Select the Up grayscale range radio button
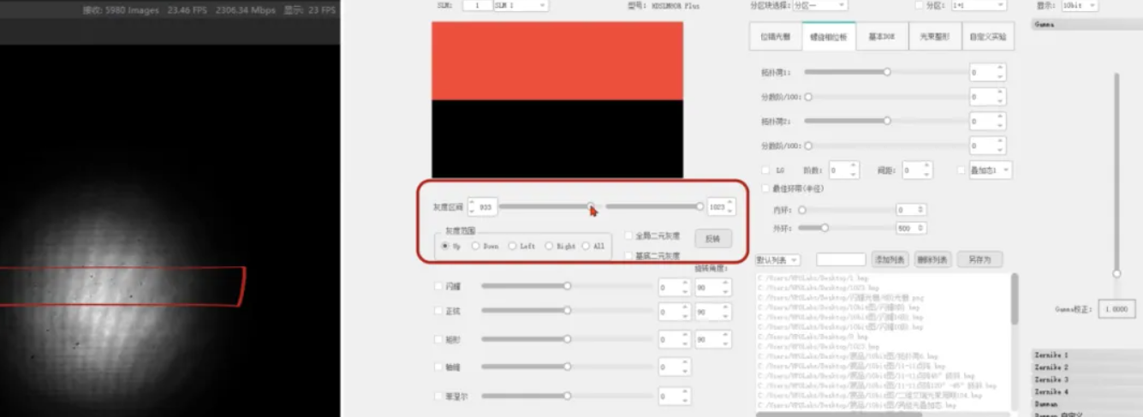The image size is (1143, 417). (x=444, y=247)
